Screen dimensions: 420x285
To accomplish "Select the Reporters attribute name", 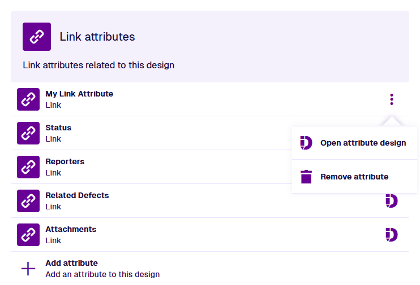I will (65, 161).
